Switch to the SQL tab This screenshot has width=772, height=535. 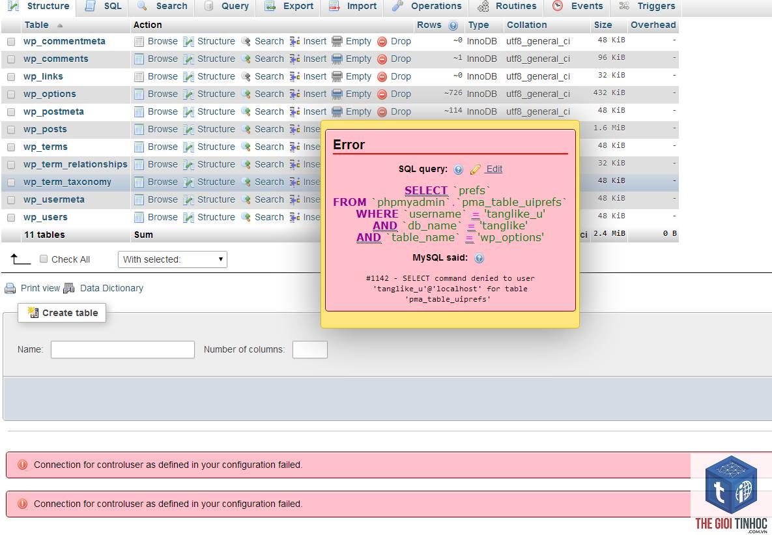pos(103,7)
